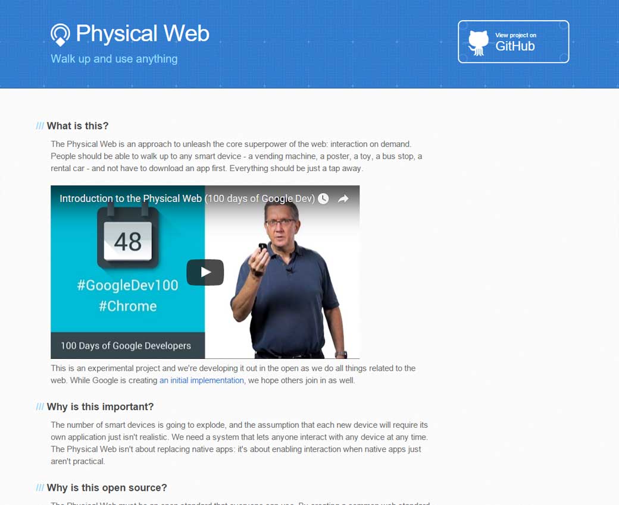This screenshot has height=505, width=619.
Task: Open the View project on GitHub button
Action: [513, 42]
